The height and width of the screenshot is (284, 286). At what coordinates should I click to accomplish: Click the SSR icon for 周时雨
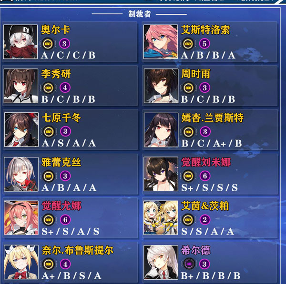[x=188, y=88]
